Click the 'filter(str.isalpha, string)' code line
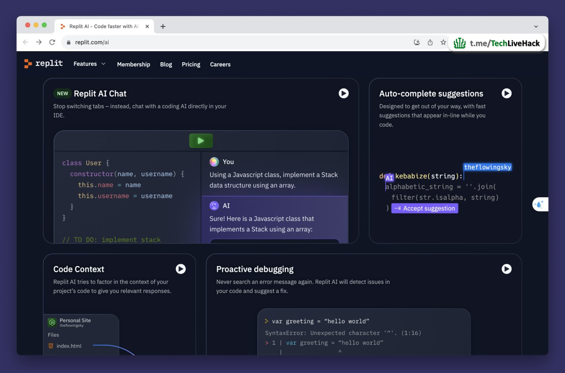 click(445, 197)
